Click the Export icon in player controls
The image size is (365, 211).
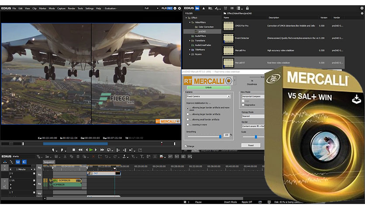pos(140,150)
